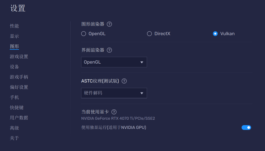
Task: Open the 界面渲染器 OpenGL dropdown
Action: coord(114,62)
